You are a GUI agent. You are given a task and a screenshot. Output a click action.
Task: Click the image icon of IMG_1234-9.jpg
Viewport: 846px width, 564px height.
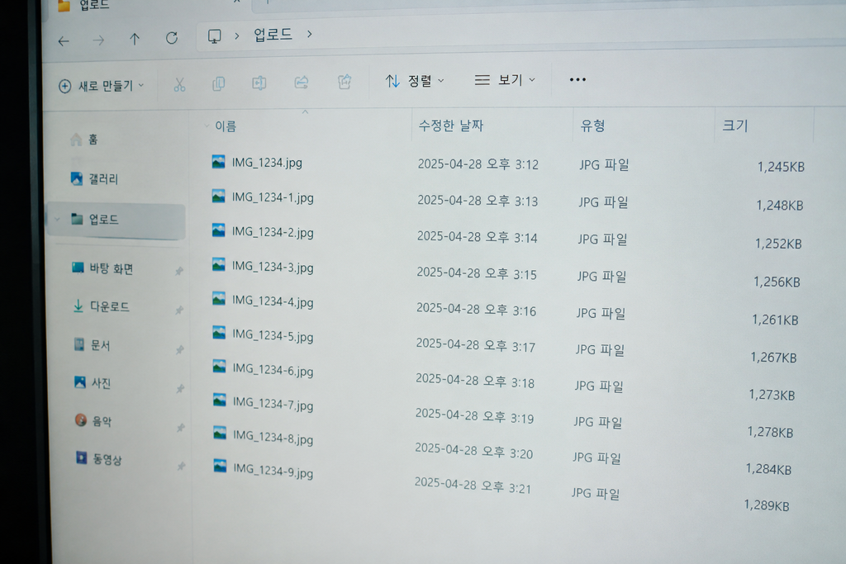(x=220, y=466)
